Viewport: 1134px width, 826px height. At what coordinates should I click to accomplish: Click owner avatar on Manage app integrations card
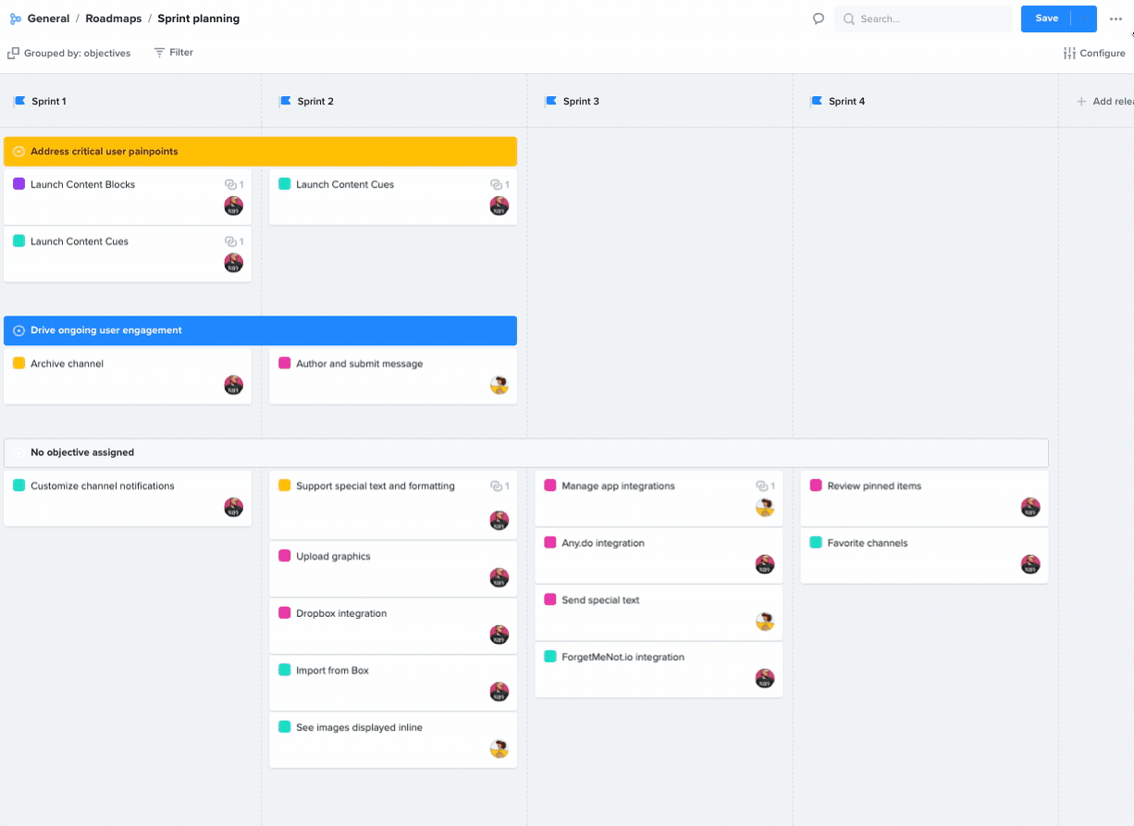coord(765,507)
